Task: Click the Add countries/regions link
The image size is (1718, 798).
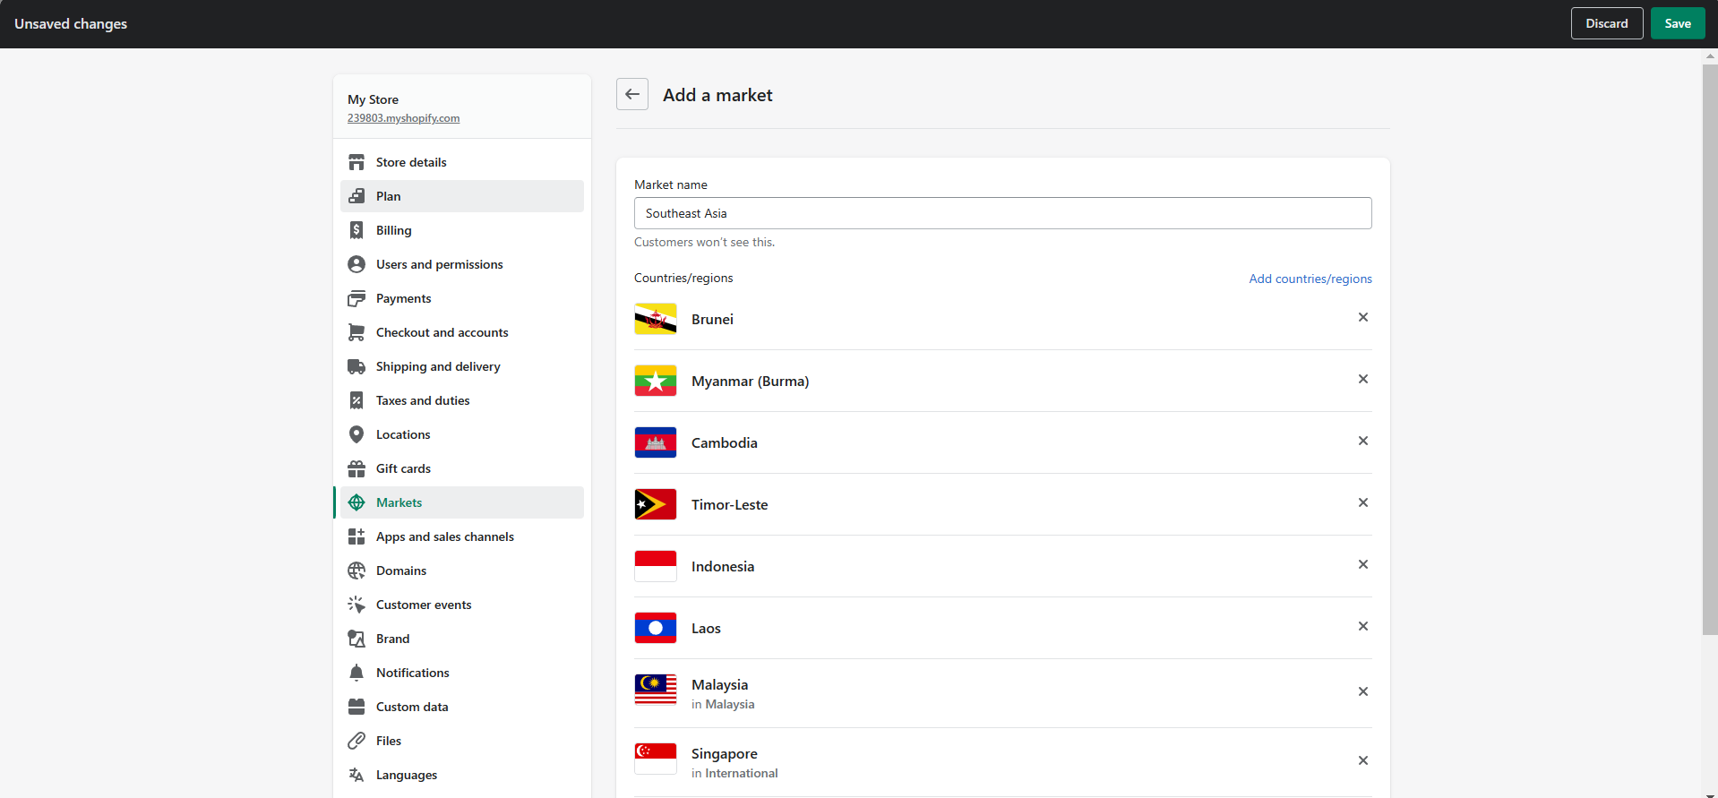Action: 1310,279
